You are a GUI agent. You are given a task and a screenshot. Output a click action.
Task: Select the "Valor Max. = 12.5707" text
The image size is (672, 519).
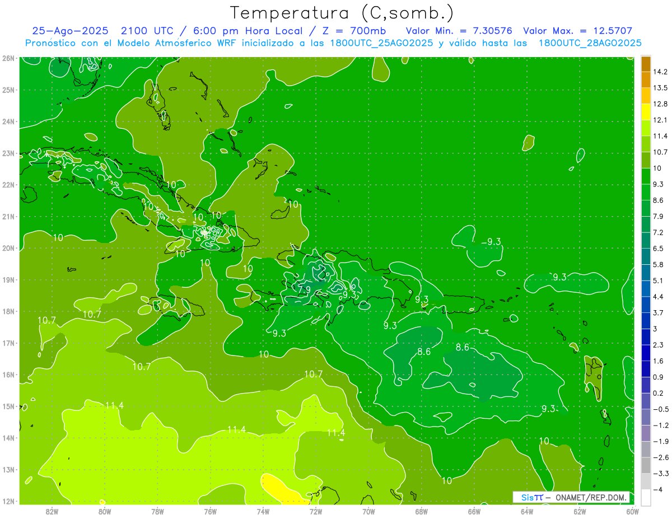click(x=577, y=31)
